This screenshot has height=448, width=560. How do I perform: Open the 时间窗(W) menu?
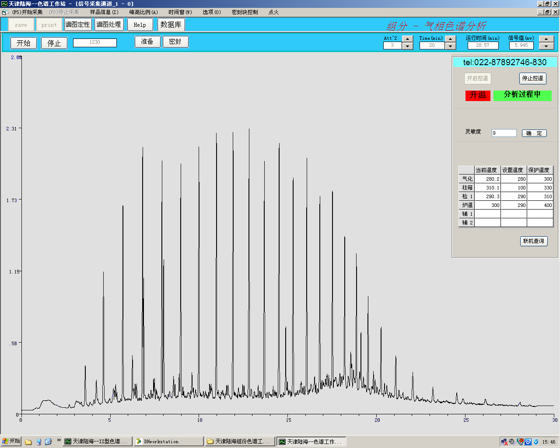pyautogui.click(x=180, y=12)
